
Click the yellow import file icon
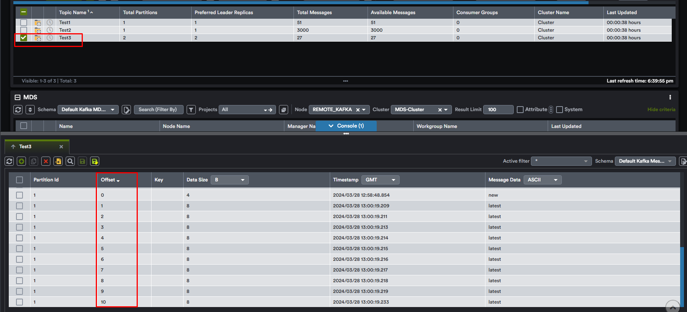[58, 161]
